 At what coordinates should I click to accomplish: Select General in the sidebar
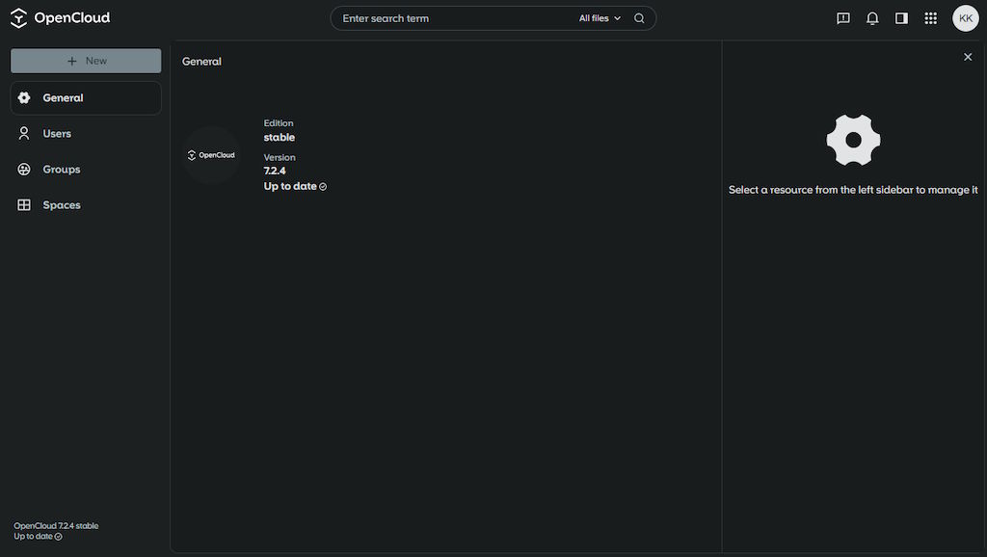coord(86,98)
